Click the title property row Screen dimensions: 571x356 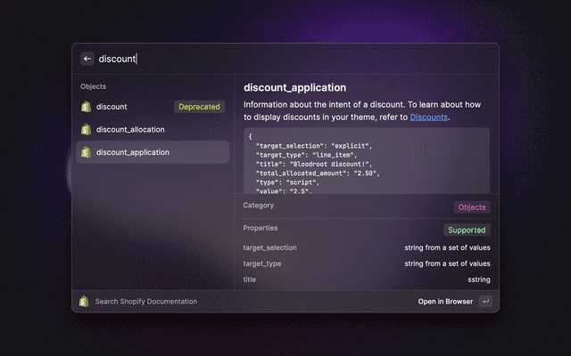[x=366, y=279]
